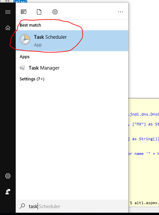Click the Task Manager app icon
This screenshot has width=159, height=215.
(x=22, y=68)
